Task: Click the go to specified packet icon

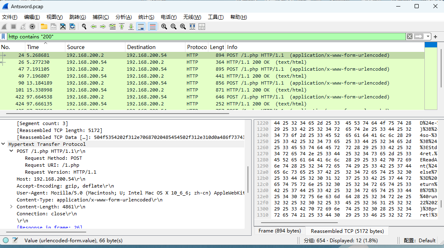Action: point(112,27)
